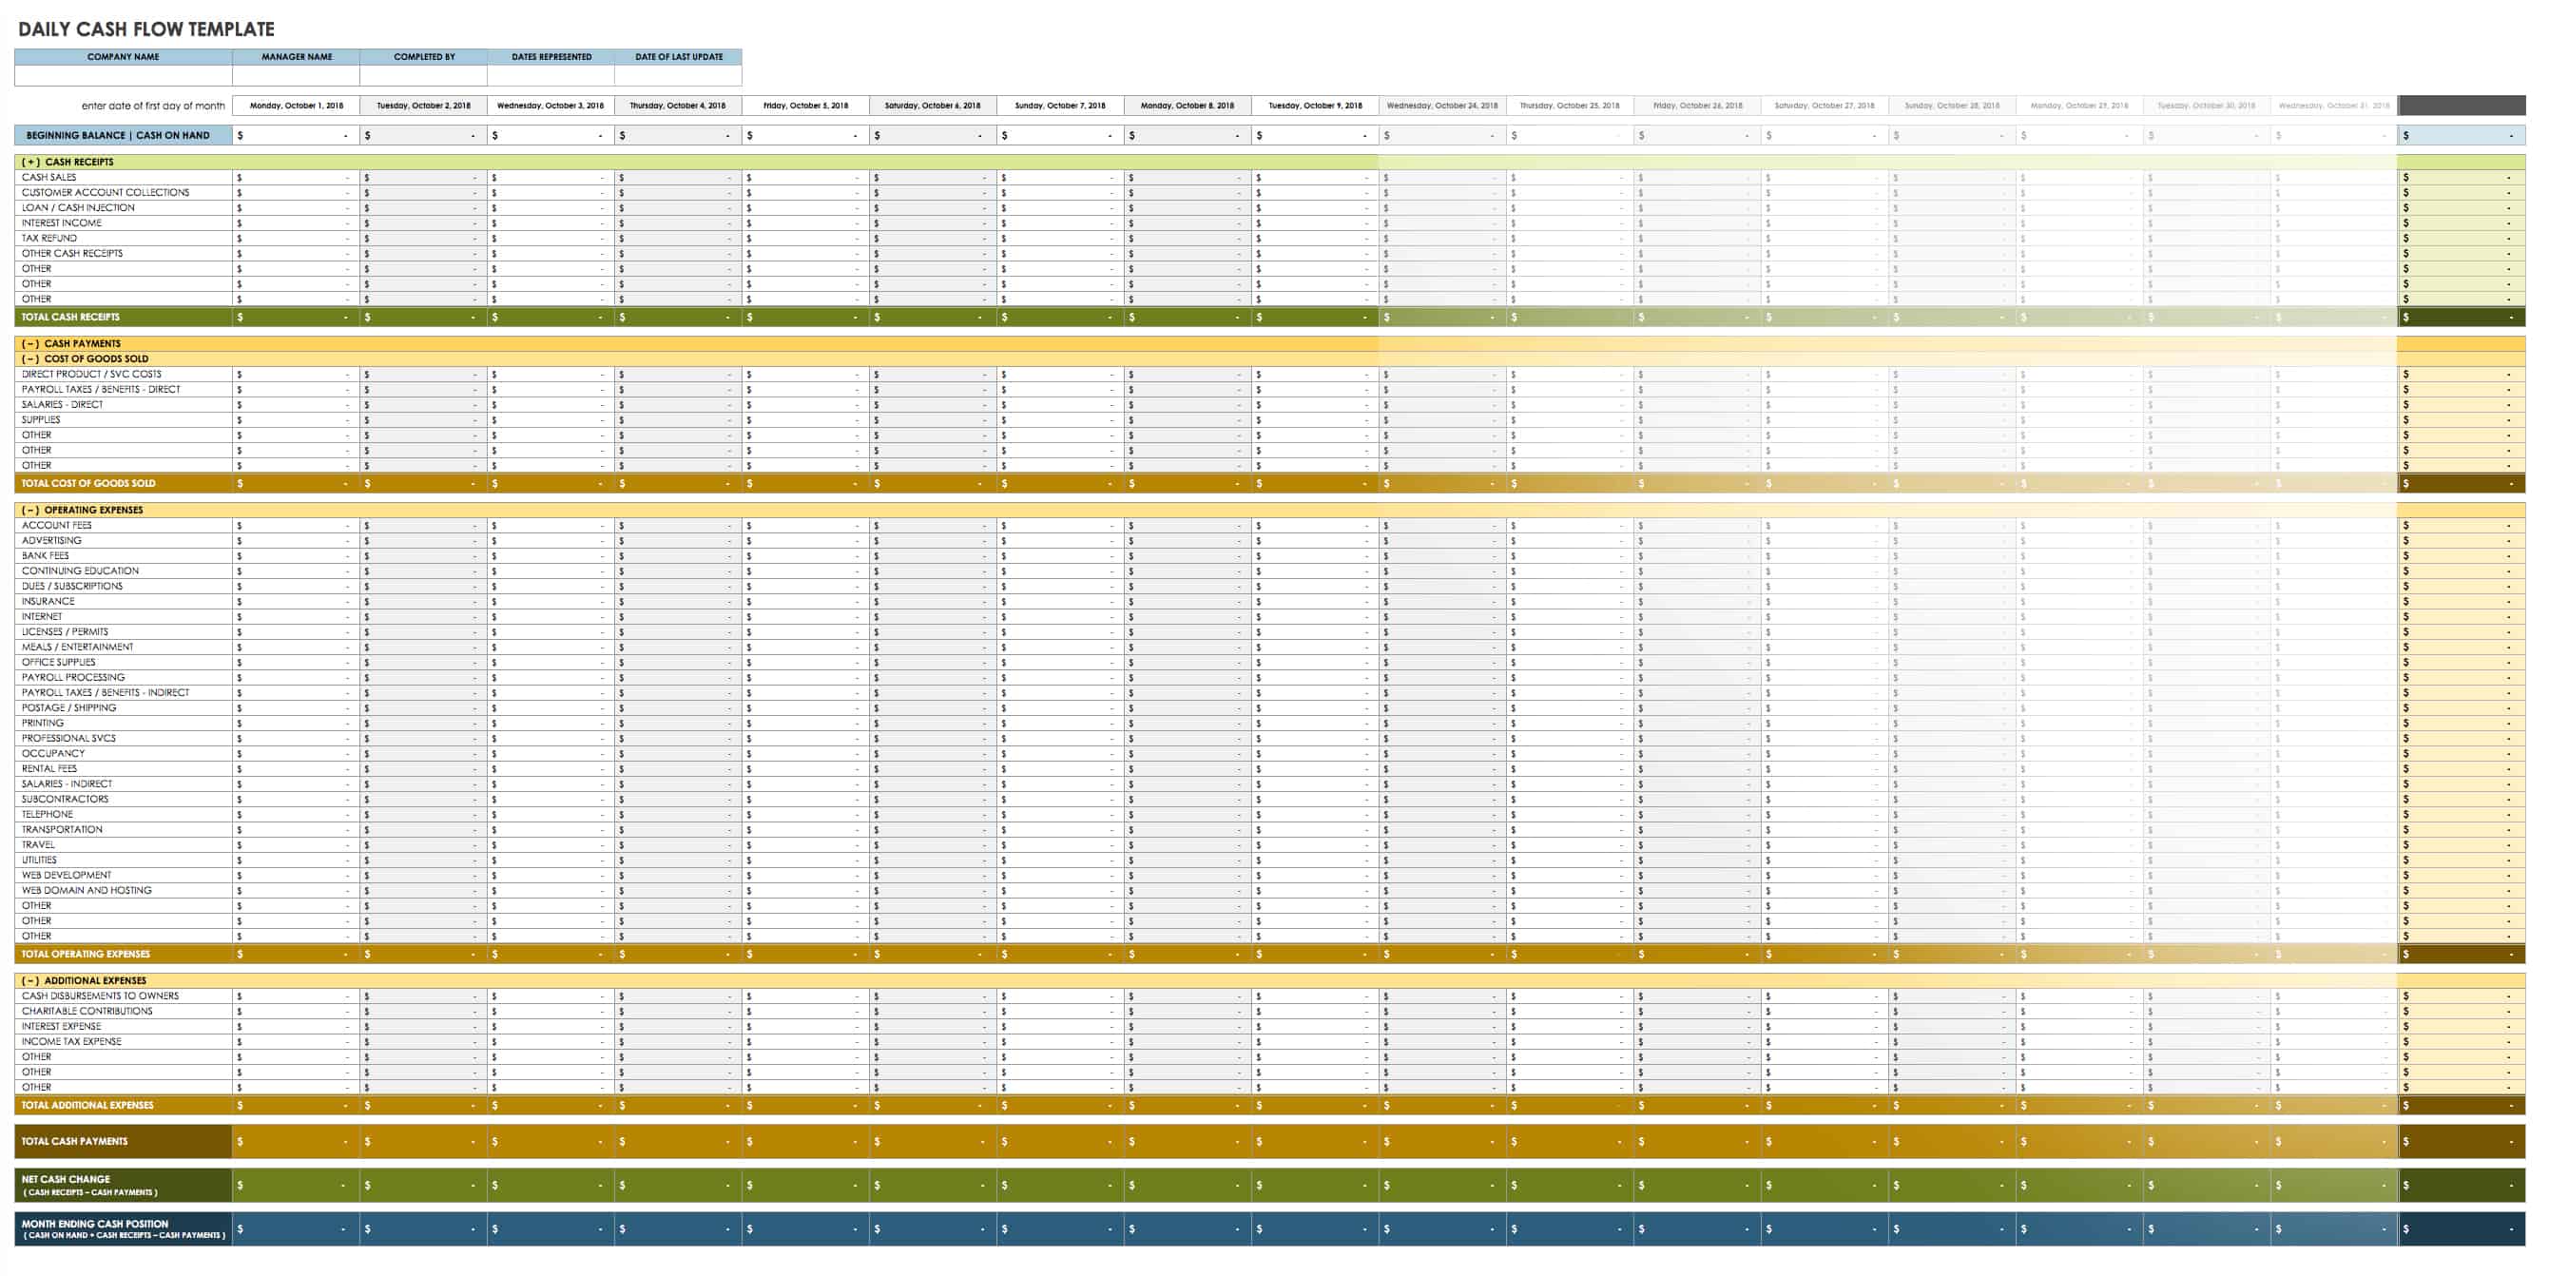The height and width of the screenshot is (1276, 2549).
Task: Click the Monday, October 1, 2018 date cell
Action: pyautogui.click(x=296, y=105)
